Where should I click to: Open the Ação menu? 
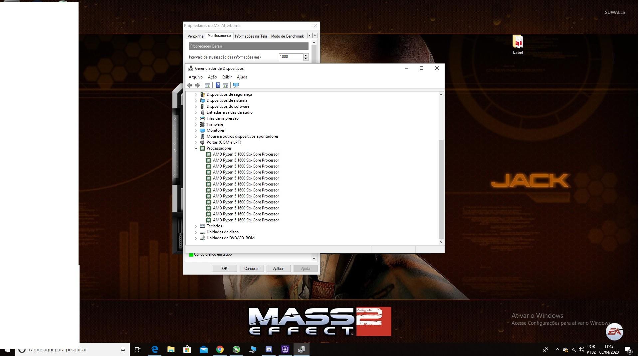212,77
